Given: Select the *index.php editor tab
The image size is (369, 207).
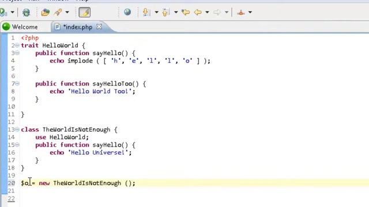Looking at the screenshot, I should [78, 27].
